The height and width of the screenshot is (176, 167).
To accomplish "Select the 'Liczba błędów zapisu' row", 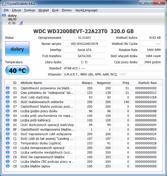I will pos(81,166).
